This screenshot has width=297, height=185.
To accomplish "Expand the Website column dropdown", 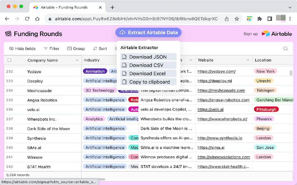I will tap(248, 60).
